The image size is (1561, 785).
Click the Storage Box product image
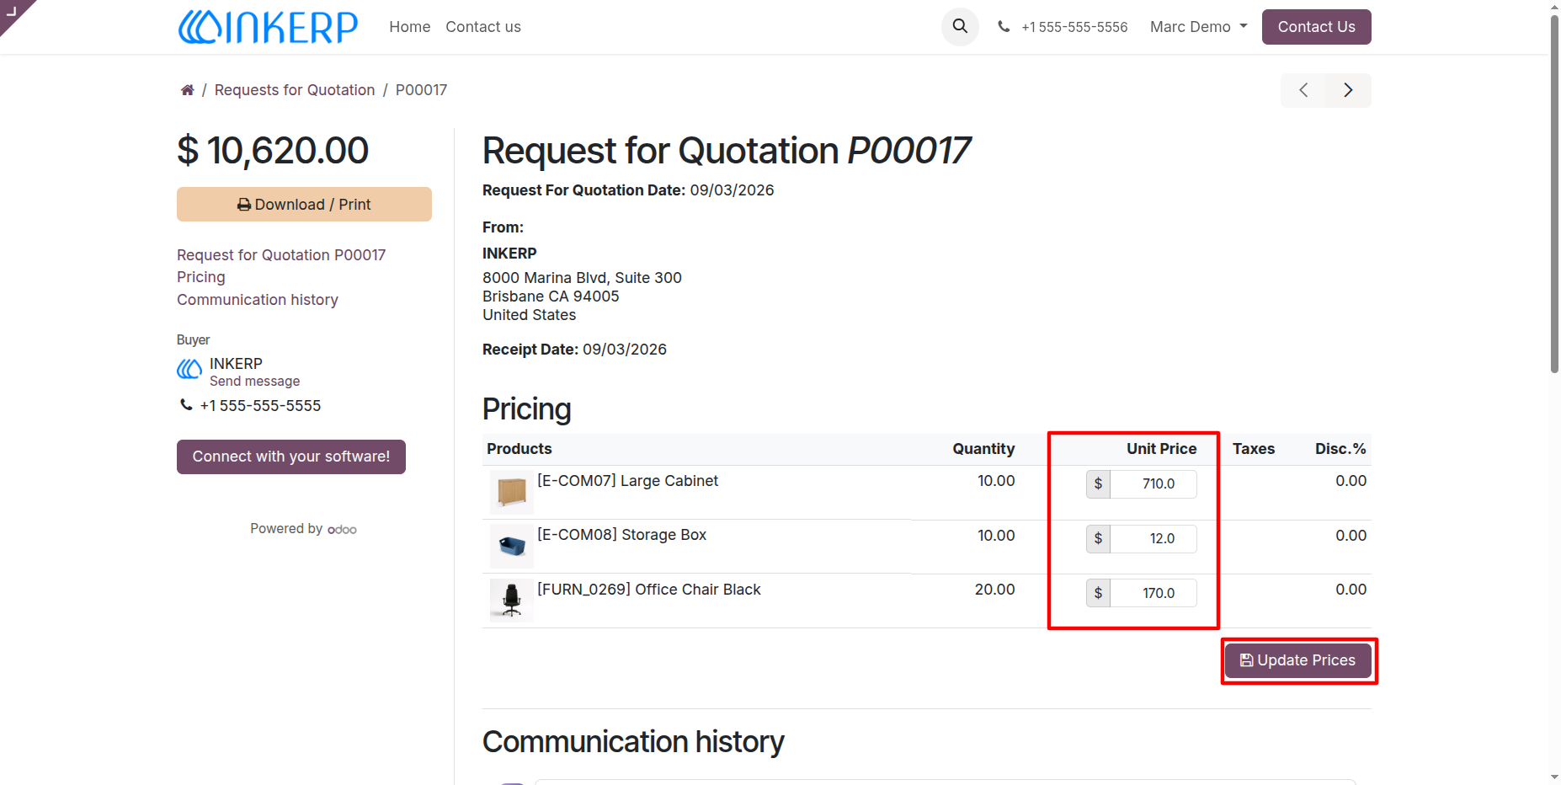coord(512,547)
